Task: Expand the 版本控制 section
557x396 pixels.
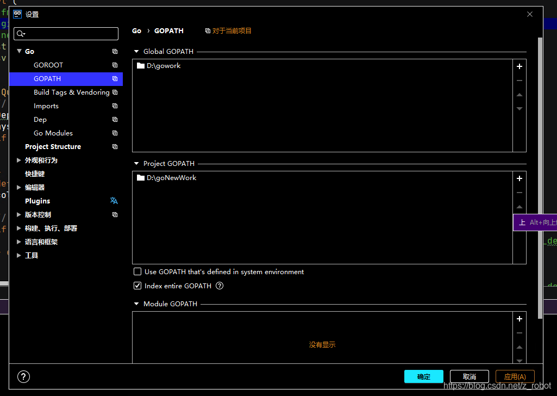Action: [x=19, y=215]
